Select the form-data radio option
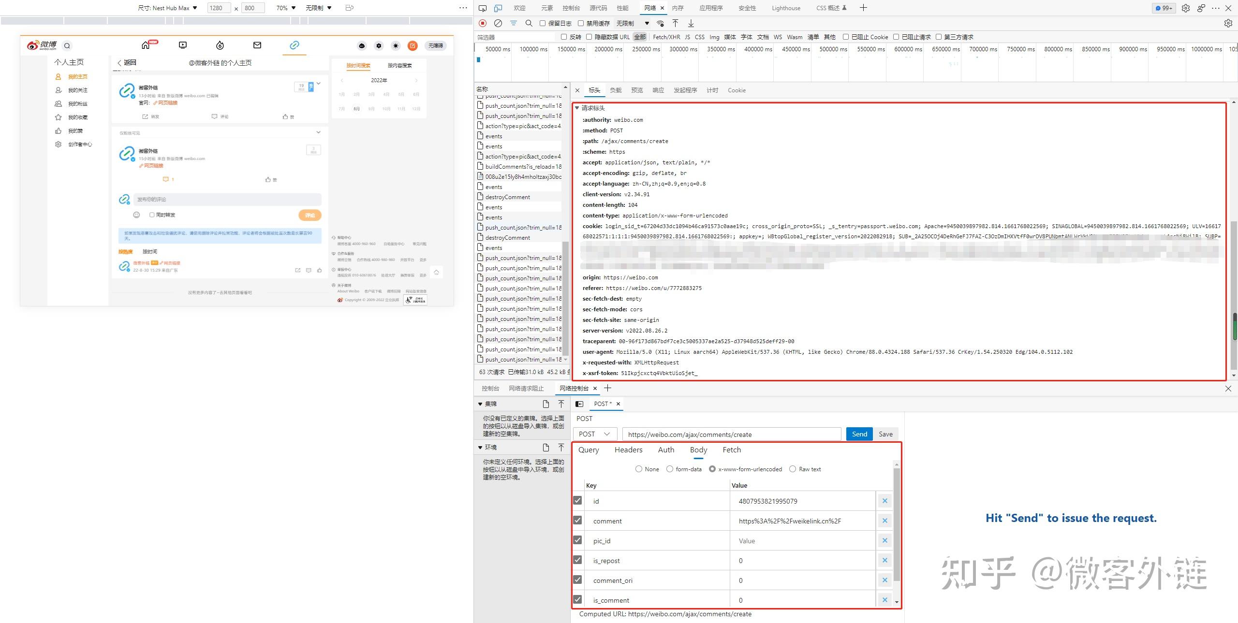1238x623 pixels. [670, 469]
